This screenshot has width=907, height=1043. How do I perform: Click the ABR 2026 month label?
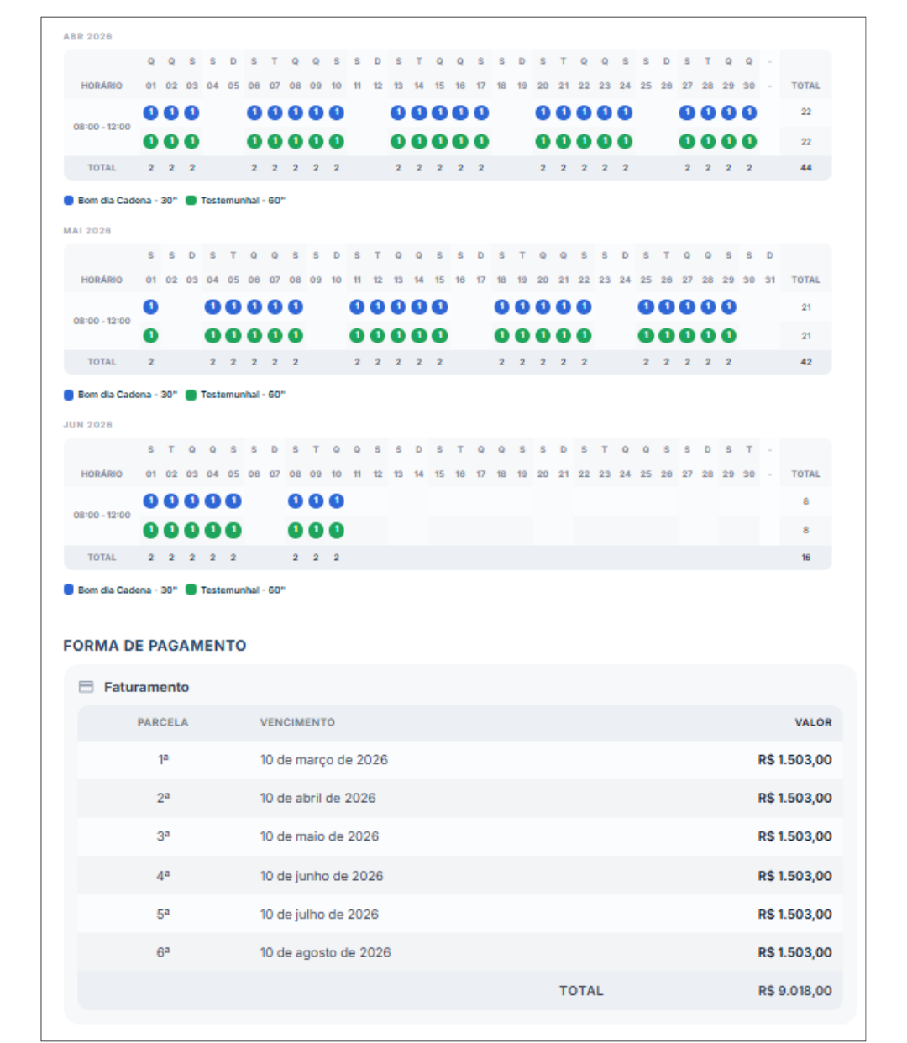click(87, 37)
